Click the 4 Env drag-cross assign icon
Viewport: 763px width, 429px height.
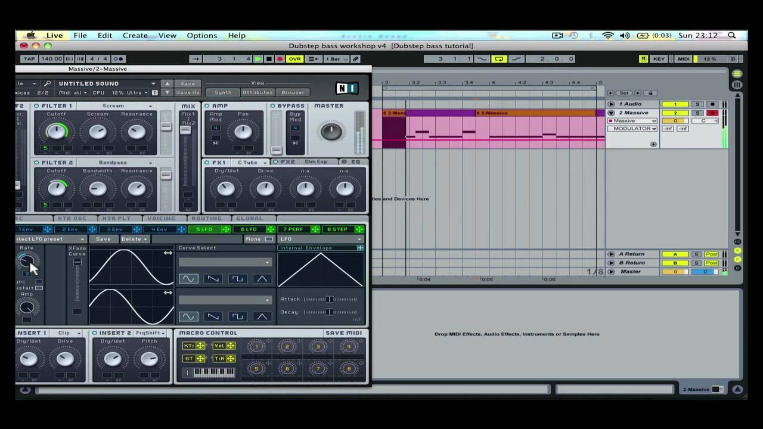pos(181,229)
